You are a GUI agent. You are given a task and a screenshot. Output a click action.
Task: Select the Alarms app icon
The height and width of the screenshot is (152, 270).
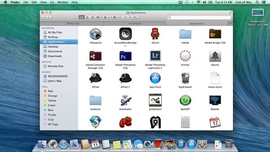click(x=215, y=56)
